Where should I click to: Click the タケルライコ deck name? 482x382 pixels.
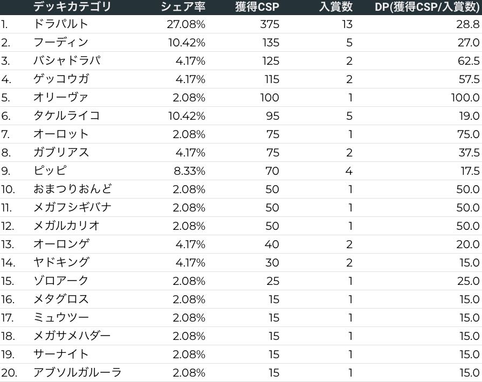[67, 116]
